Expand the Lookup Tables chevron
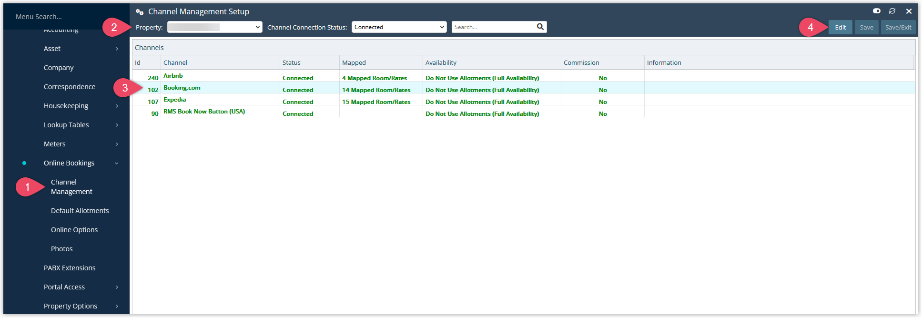 [x=117, y=125]
